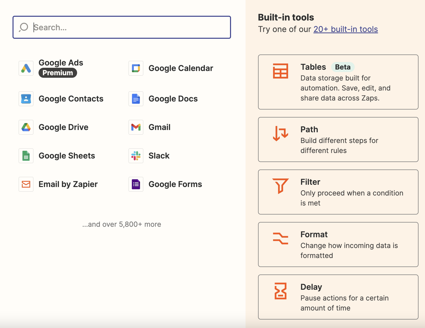Click the Gmail envelope icon
Viewport: 425px width, 328px height.
point(136,127)
